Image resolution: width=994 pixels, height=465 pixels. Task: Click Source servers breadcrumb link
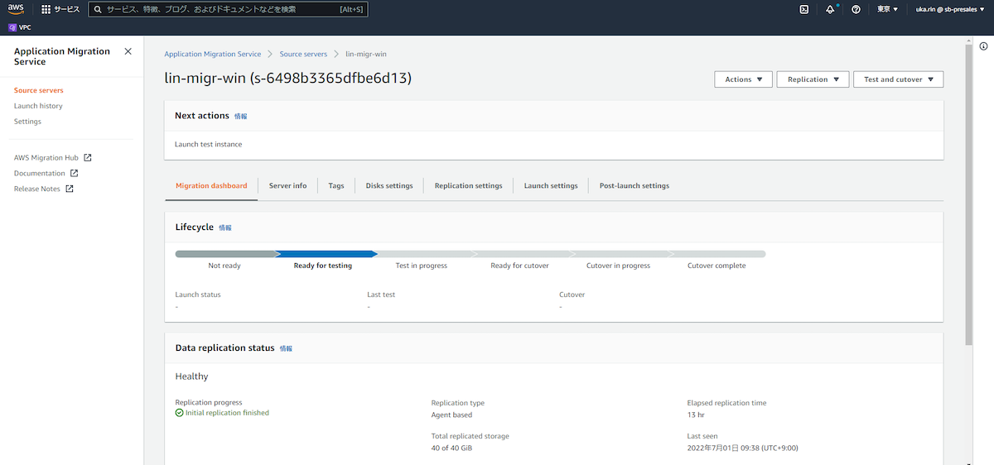[303, 54]
